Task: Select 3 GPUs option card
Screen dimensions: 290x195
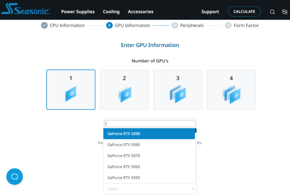Action: point(178,90)
